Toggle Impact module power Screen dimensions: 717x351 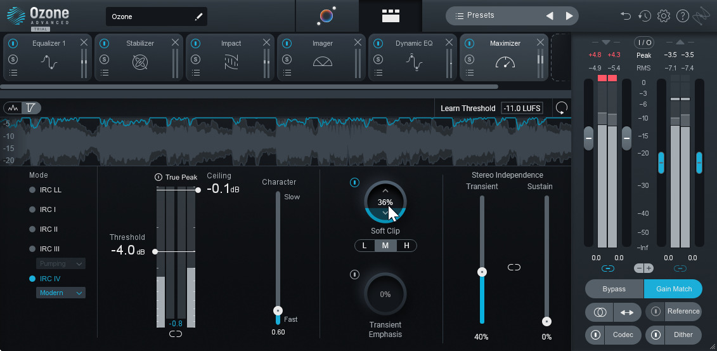[x=196, y=43]
